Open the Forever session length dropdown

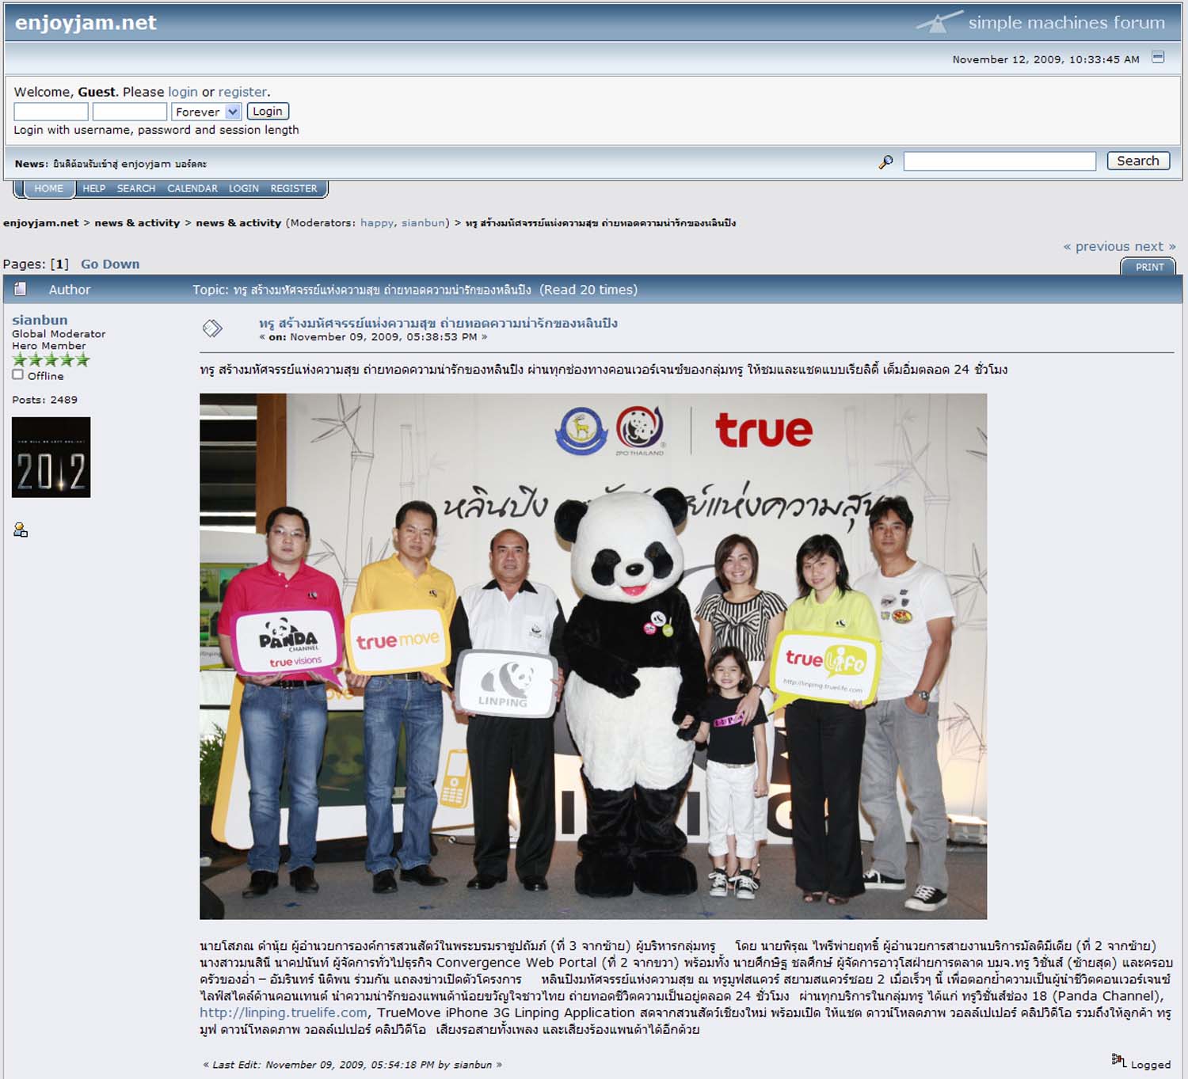pos(206,112)
